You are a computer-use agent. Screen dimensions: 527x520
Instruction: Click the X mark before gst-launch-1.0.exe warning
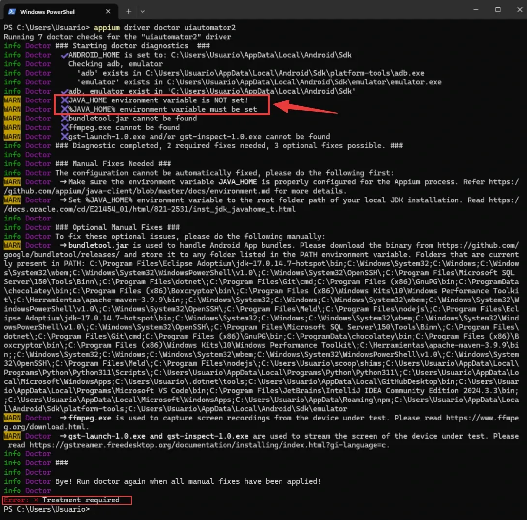click(64, 137)
